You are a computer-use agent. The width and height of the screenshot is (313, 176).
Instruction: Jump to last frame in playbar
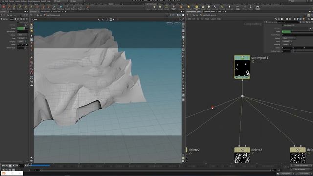pos(17,166)
